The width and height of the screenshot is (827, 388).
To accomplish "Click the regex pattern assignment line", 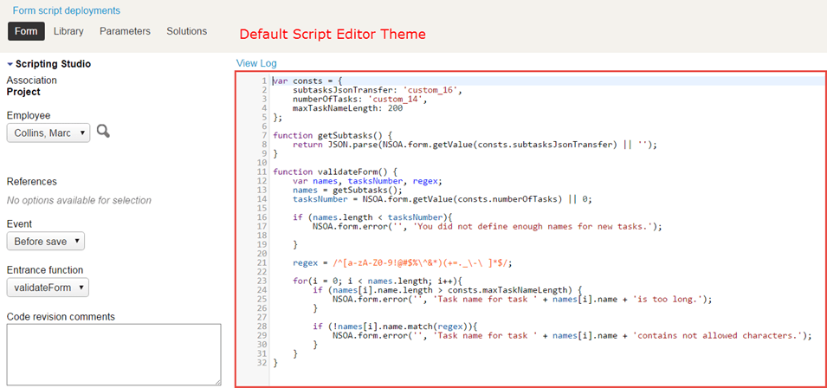I will (x=403, y=262).
